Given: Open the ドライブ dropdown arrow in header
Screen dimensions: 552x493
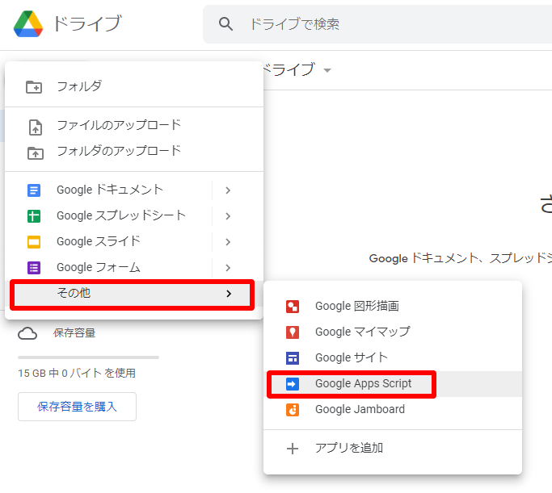Looking at the screenshot, I should (327, 71).
